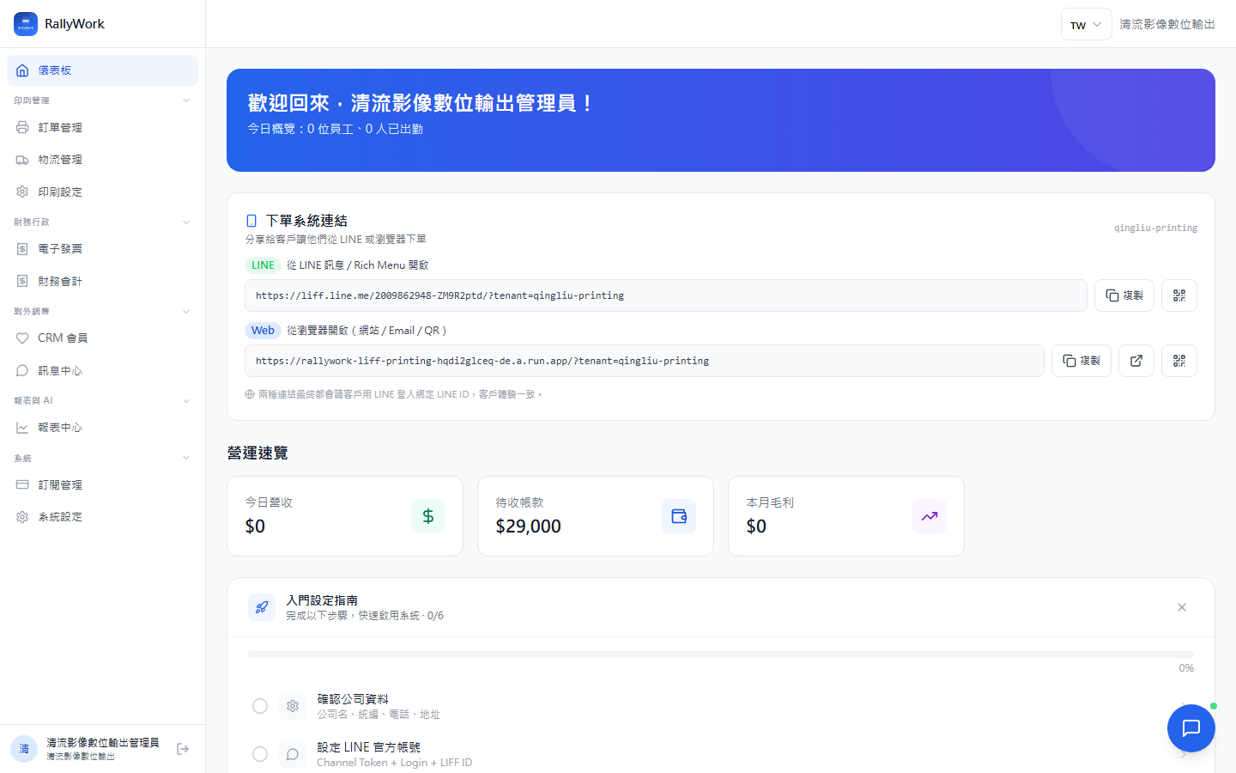Click the 下單系統連結 phone icon
Screen dimensions: 1236x773
click(x=251, y=221)
